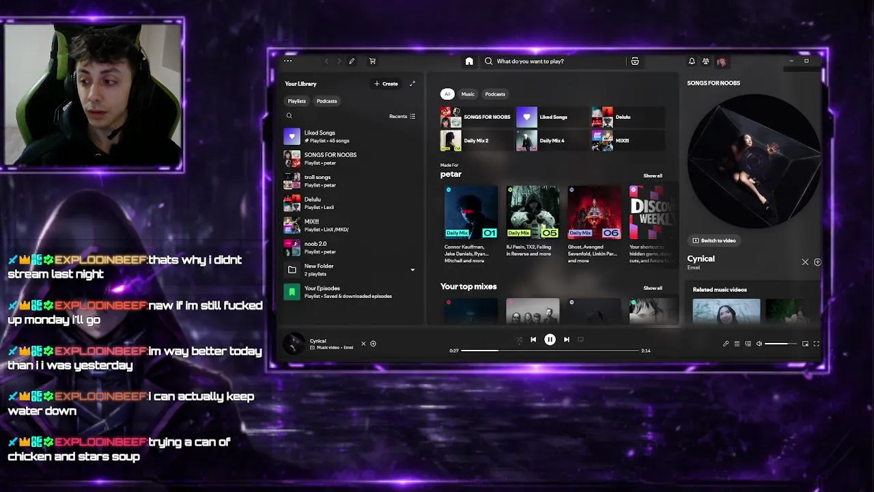Select the All filter tab
The width and height of the screenshot is (874, 492).
(447, 94)
